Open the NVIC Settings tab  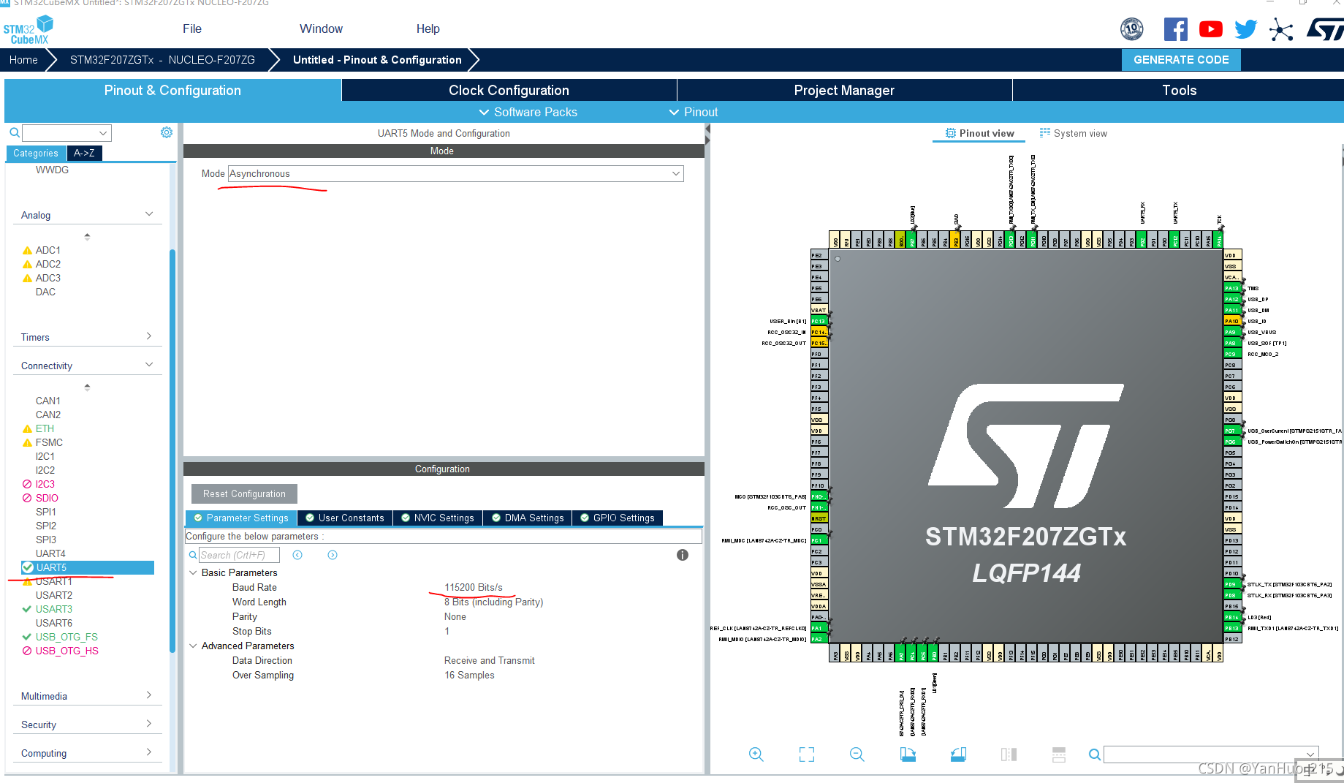[437, 518]
